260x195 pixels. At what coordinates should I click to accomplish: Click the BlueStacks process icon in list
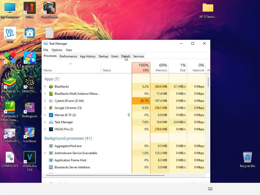click(x=51, y=87)
